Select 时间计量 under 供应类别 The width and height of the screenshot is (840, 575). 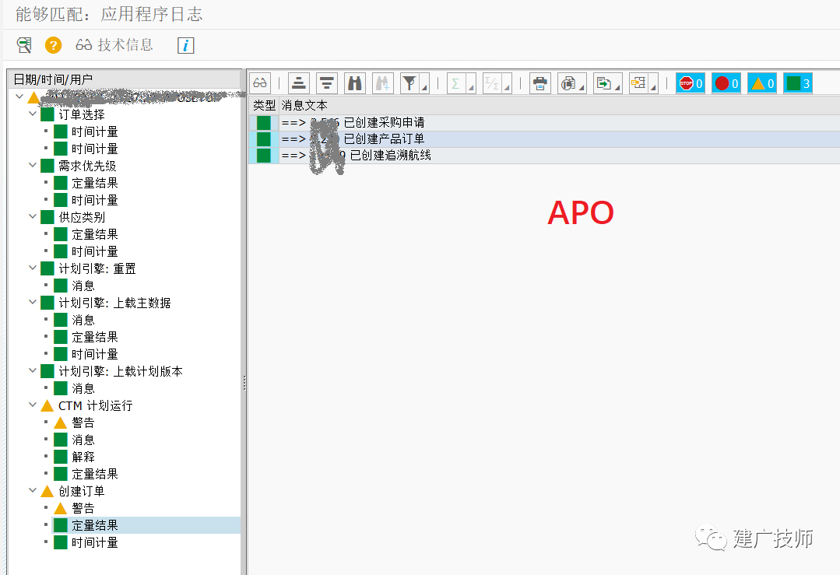95,251
